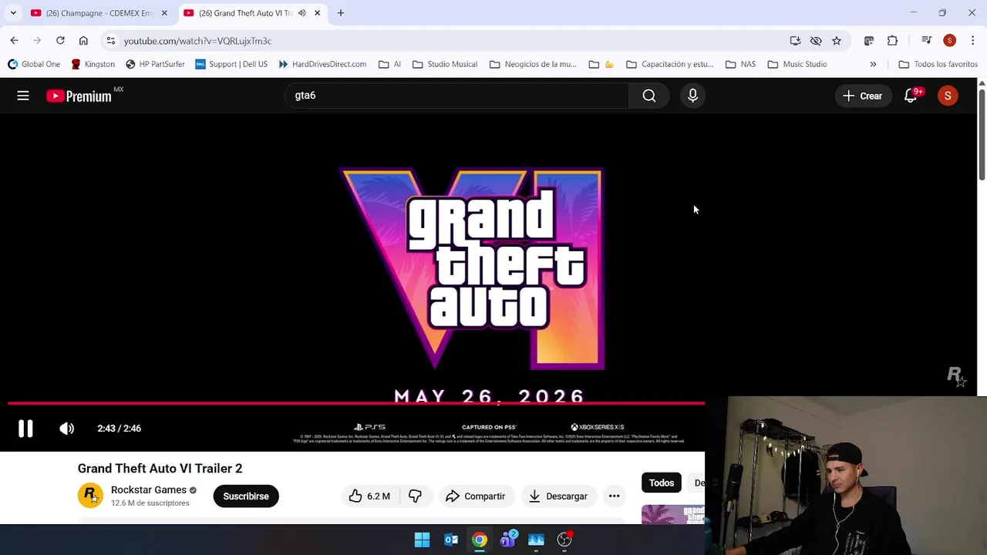Expand the Music Studio bookmarks folder
The image size is (987, 555).
797,64
